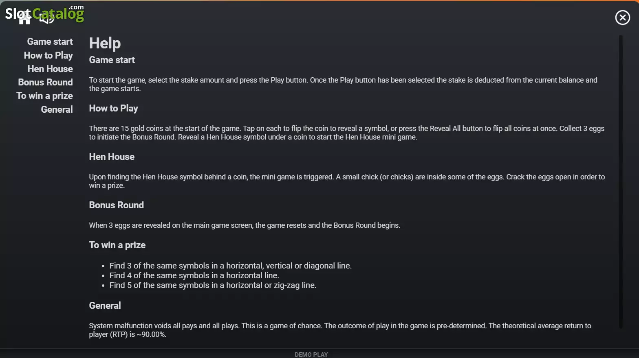The width and height of the screenshot is (639, 358).
Task: Click the Hen House content heading
Action: [112, 157]
